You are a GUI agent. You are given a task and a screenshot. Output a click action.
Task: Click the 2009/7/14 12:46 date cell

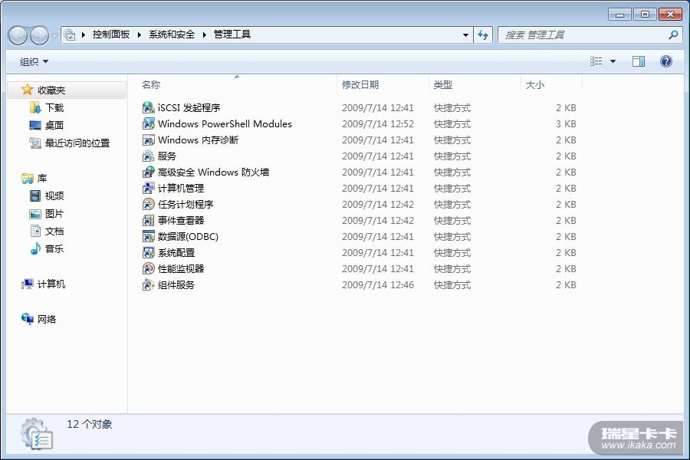[377, 285]
